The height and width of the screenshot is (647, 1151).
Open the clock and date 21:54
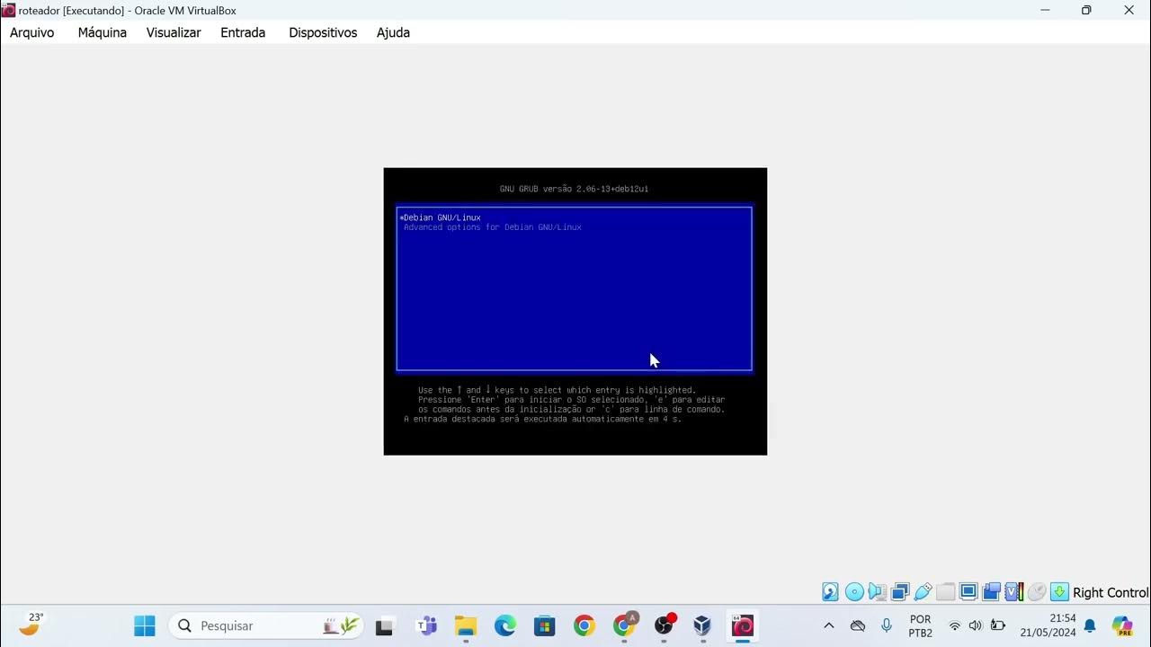(x=1048, y=625)
